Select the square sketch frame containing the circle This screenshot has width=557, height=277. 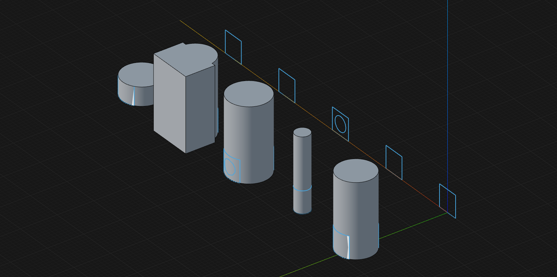[340, 124]
